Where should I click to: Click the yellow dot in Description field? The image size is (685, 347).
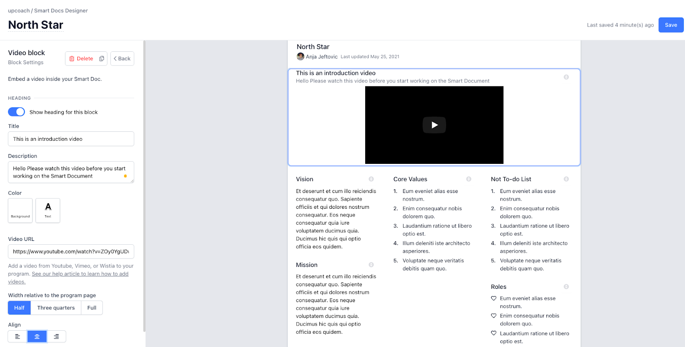click(x=125, y=176)
